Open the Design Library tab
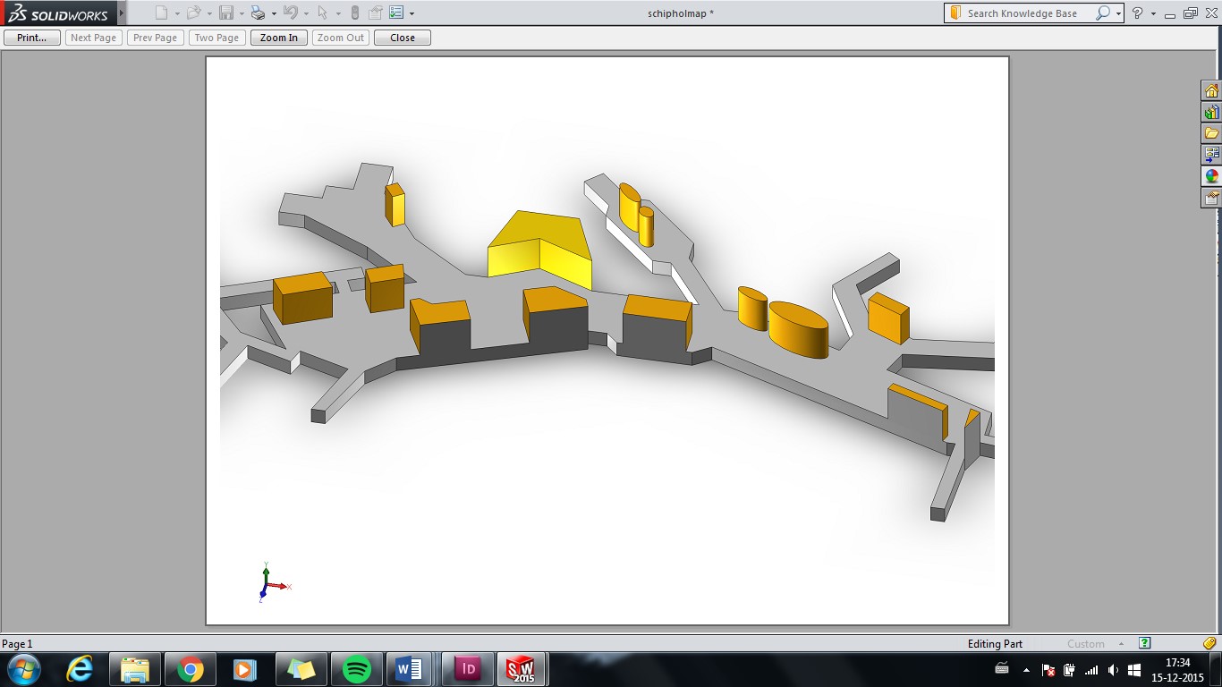This screenshot has height=687, width=1222. pyautogui.click(x=1211, y=113)
